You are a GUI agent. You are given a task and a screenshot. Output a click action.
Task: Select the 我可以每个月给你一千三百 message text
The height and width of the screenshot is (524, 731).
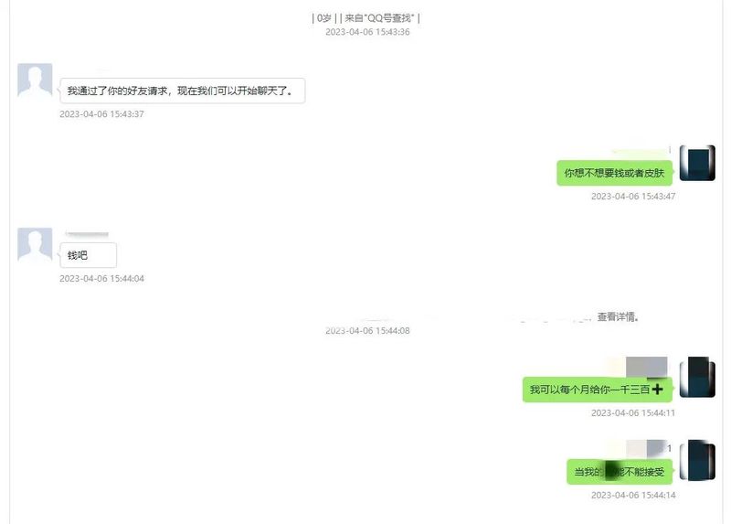pos(589,390)
